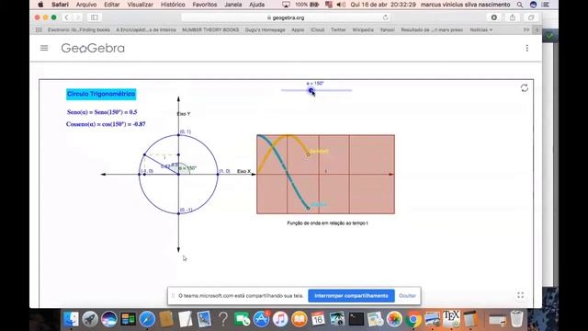The width and height of the screenshot is (588, 331).
Task: Open the Editar menu
Action: (112, 5)
